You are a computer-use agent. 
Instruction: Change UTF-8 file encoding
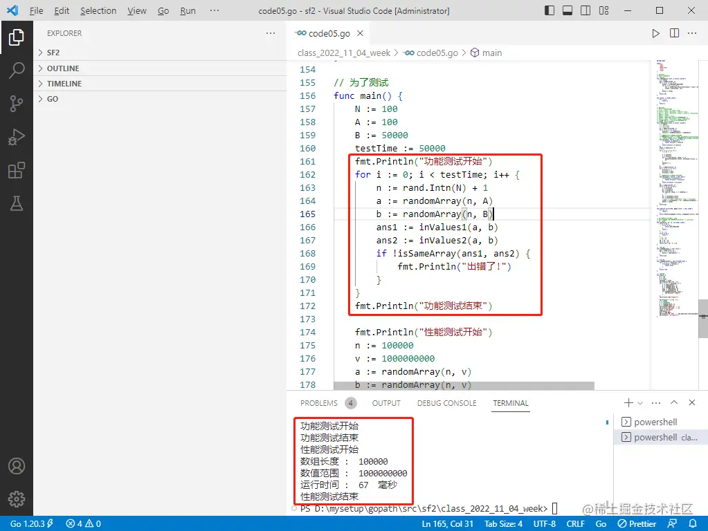click(x=545, y=524)
